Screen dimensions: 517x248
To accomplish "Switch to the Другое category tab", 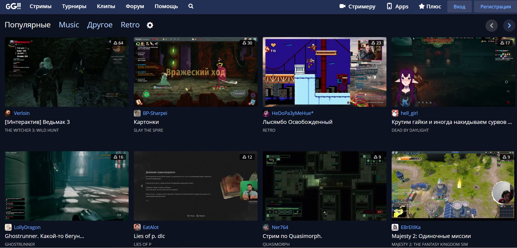I will [100, 25].
